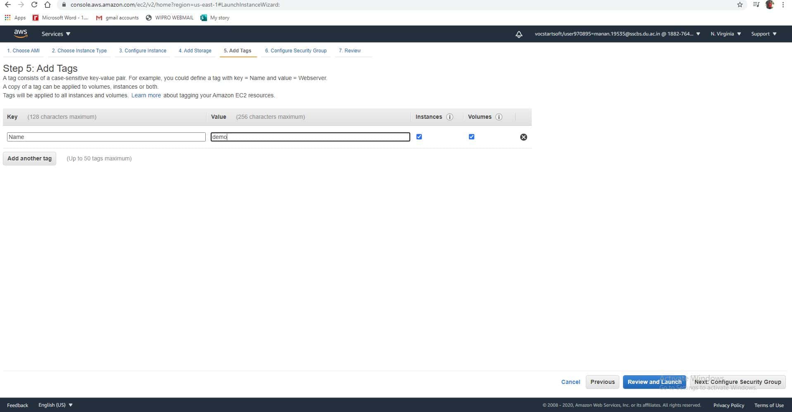Go to 4. Add Storage step

(x=195, y=51)
